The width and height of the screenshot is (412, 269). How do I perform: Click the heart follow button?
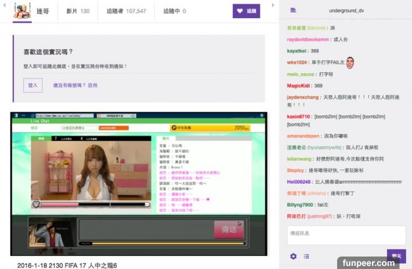(x=246, y=11)
